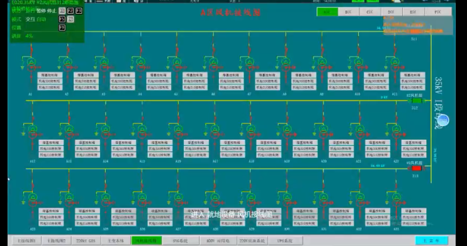Open the F区 zone tab

point(438,12)
